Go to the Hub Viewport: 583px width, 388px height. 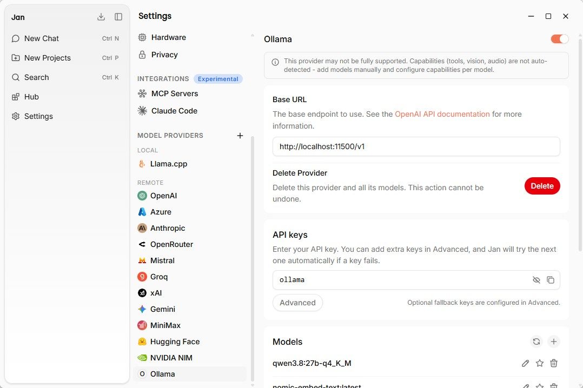[x=67, y=97]
